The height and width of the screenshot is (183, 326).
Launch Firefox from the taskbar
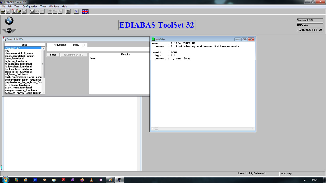click(82, 180)
